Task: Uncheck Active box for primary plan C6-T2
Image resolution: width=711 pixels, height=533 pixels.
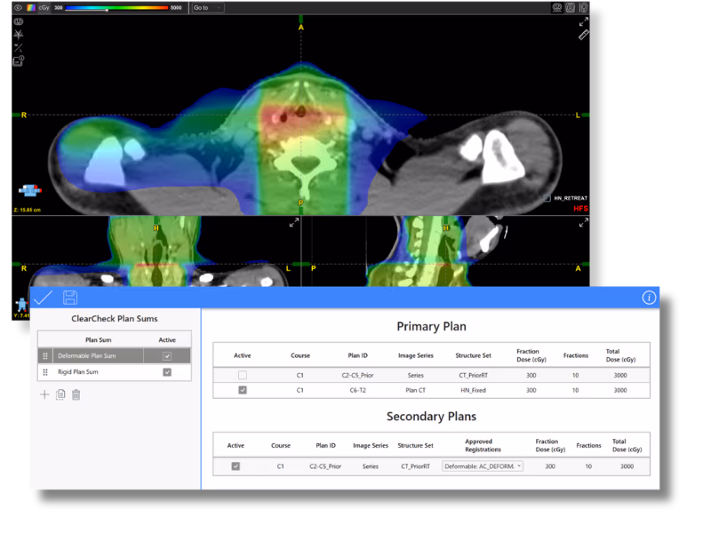Action: [243, 390]
